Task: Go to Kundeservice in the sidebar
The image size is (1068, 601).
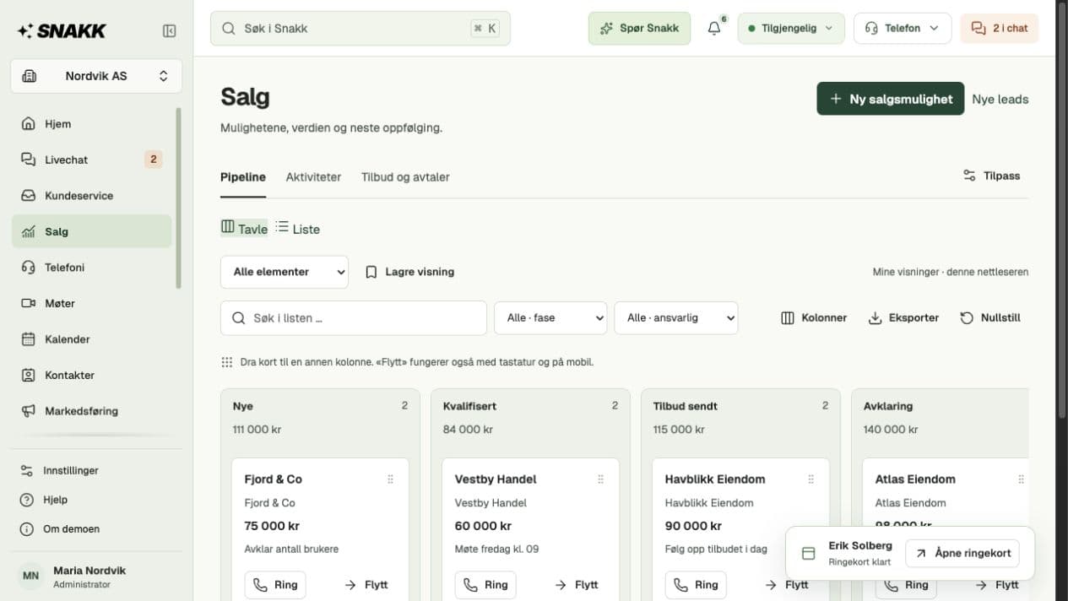Action: pyautogui.click(x=91, y=196)
